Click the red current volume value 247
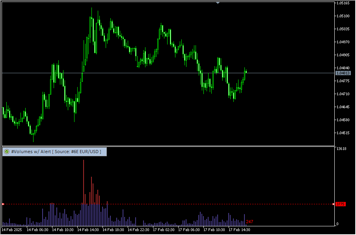 tap(250, 222)
